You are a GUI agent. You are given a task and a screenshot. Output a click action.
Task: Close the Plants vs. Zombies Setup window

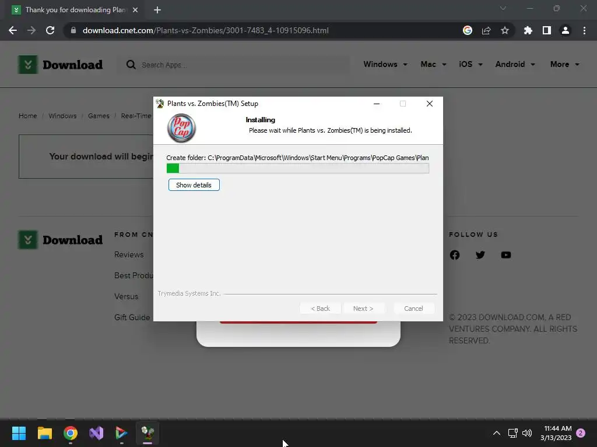(x=430, y=104)
